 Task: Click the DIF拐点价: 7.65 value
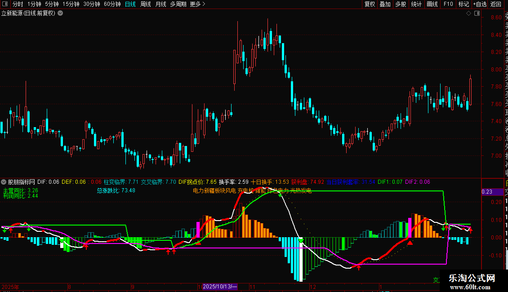click(x=198, y=182)
